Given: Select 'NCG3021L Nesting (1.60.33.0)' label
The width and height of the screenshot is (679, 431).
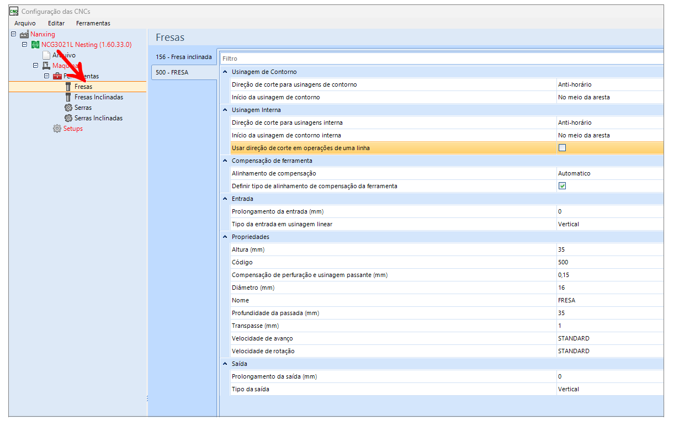Looking at the screenshot, I should point(87,45).
